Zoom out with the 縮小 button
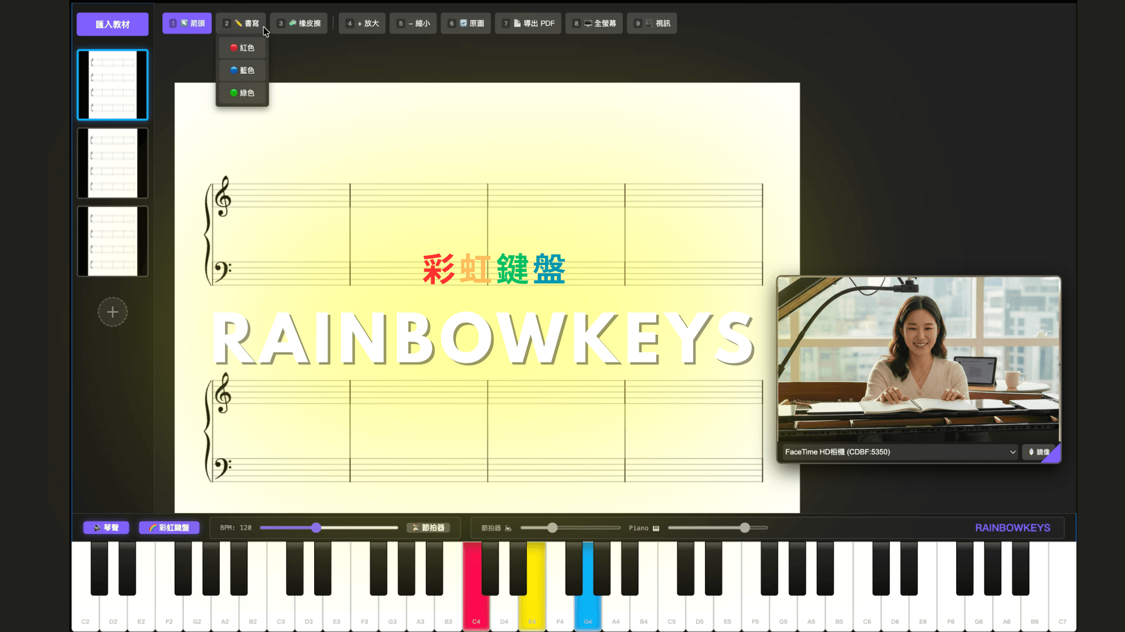Screen dimensions: 1125x632 413,23
